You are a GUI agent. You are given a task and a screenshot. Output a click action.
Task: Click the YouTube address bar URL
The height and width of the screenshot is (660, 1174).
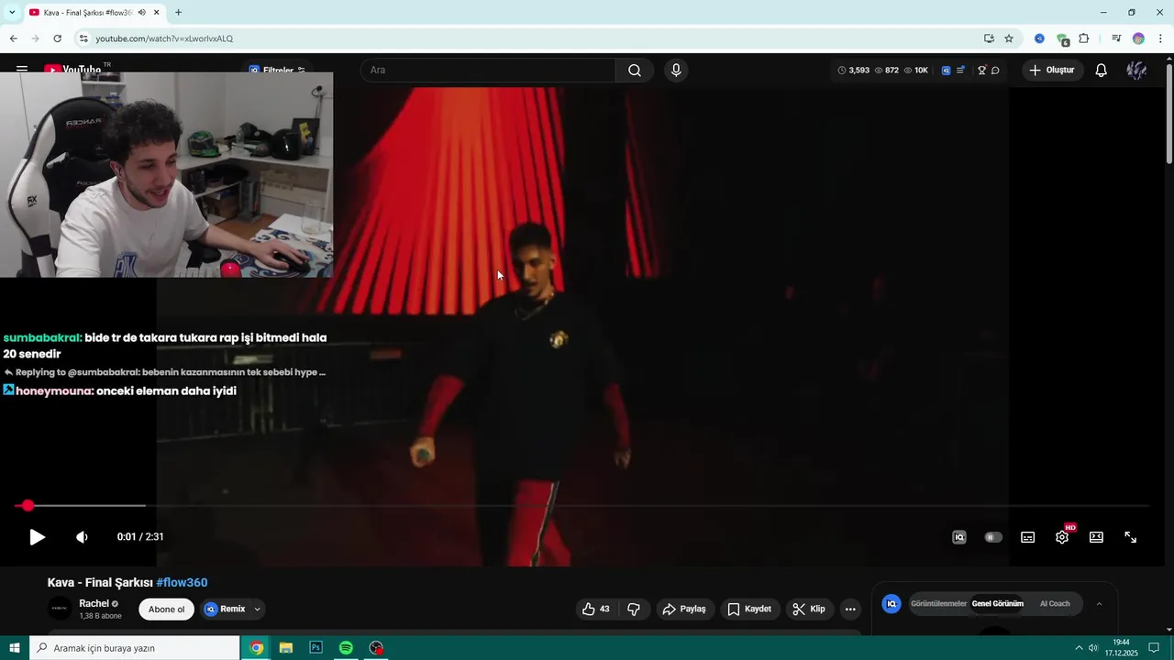164,38
